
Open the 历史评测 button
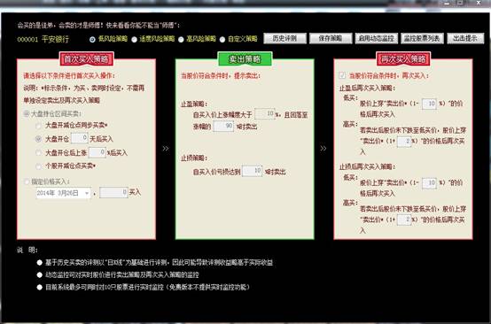coord(284,38)
